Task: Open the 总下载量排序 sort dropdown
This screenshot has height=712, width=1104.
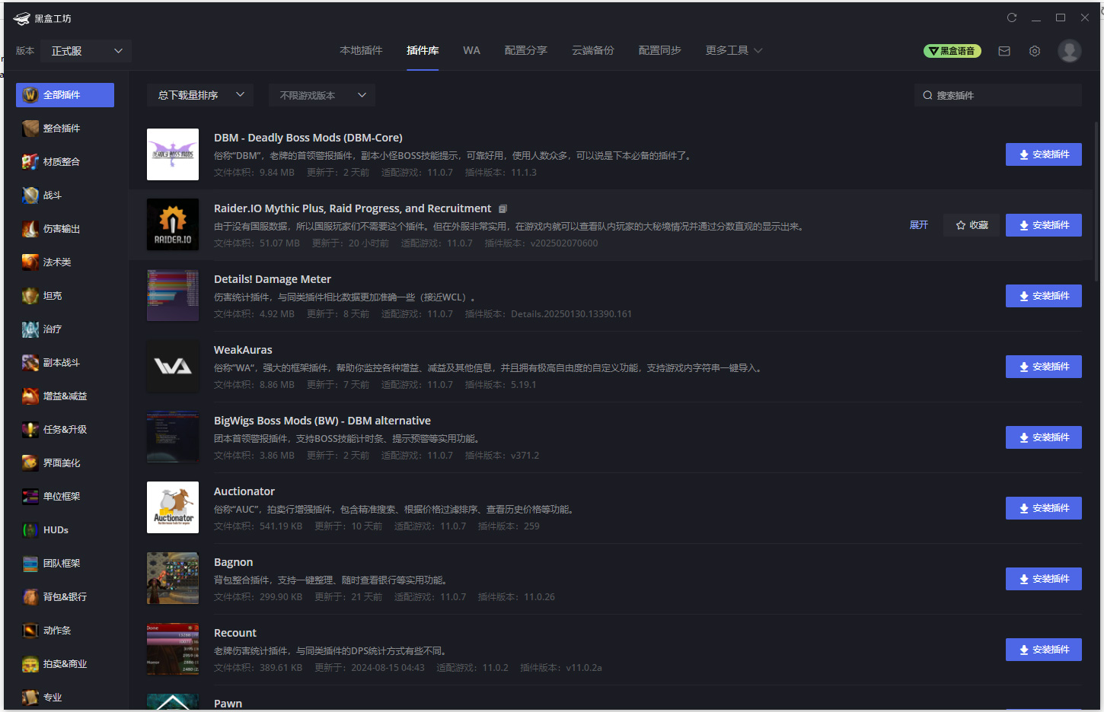Action: pyautogui.click(x=200, y=95)
